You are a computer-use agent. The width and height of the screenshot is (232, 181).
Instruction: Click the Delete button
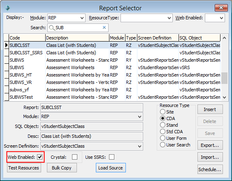coord(210,121)
